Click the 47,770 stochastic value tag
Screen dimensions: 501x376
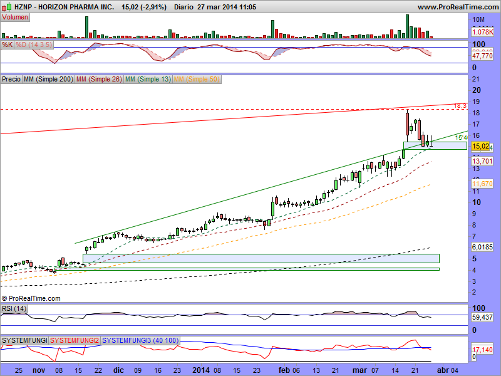click(482, 56)
